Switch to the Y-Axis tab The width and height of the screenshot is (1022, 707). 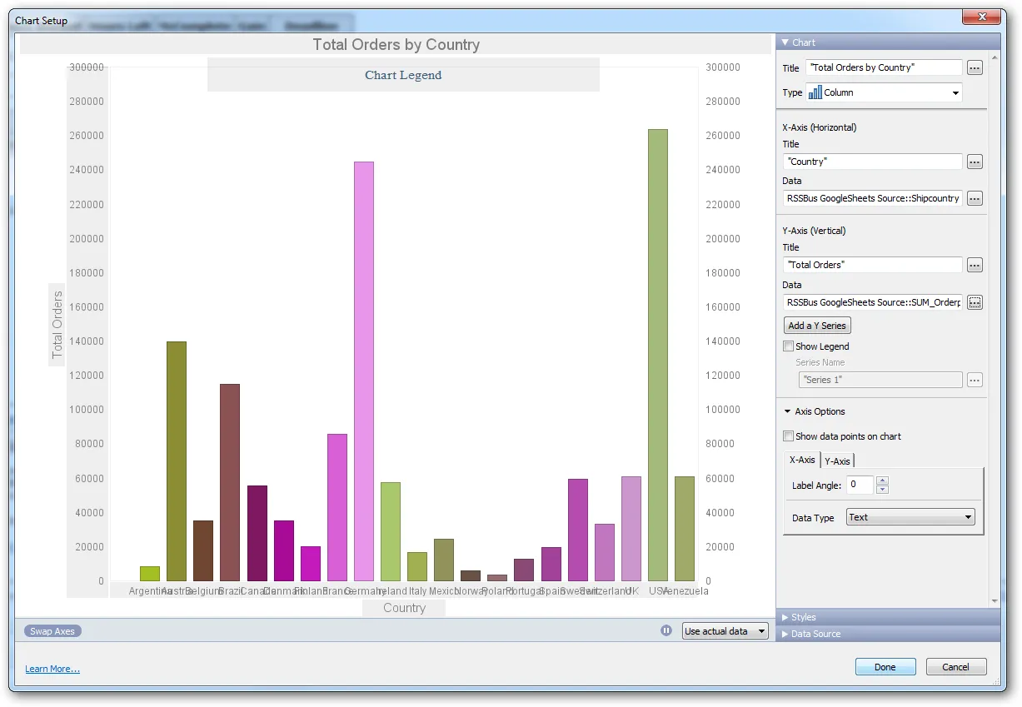point(837,461)
